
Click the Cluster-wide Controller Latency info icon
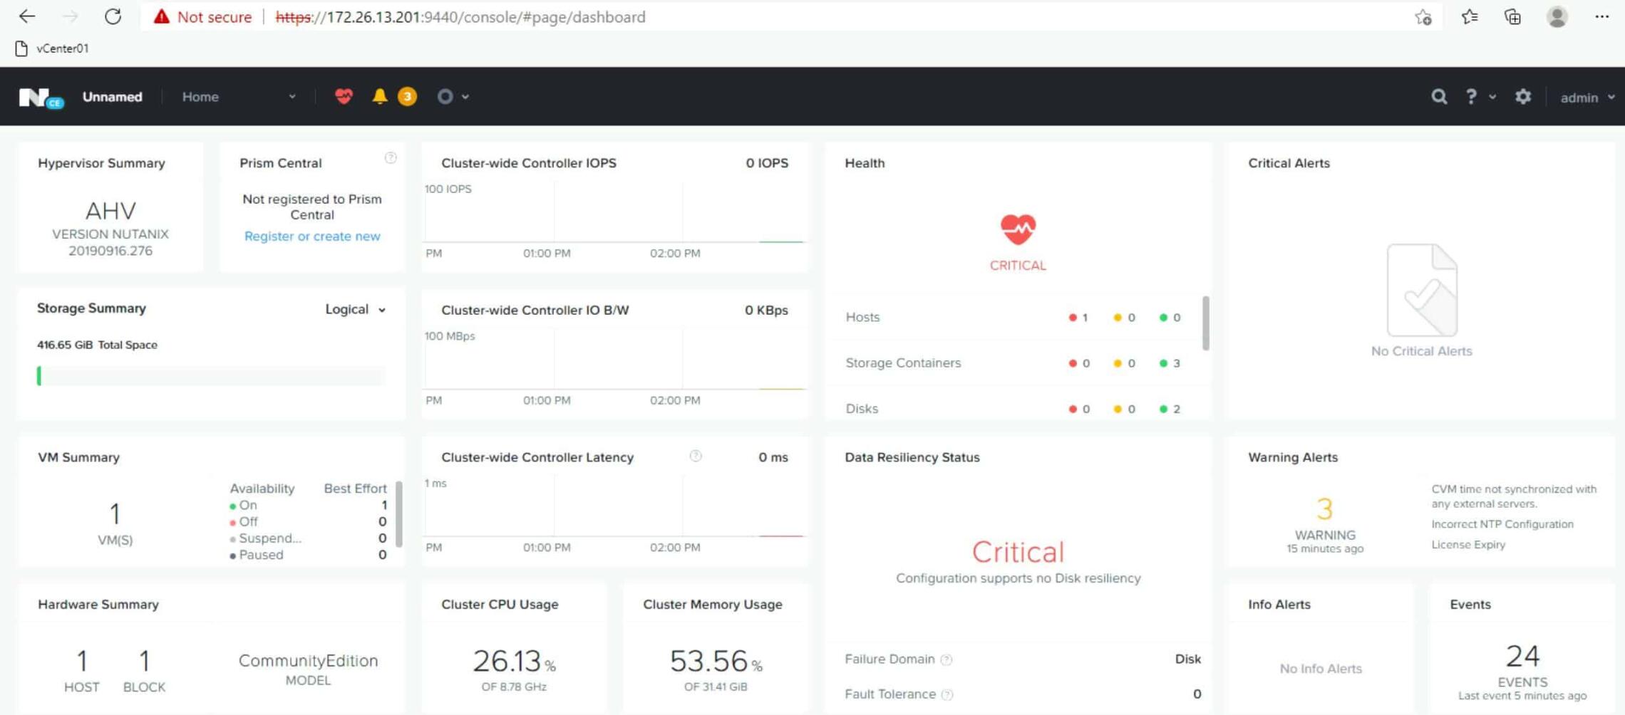point(695,456)
